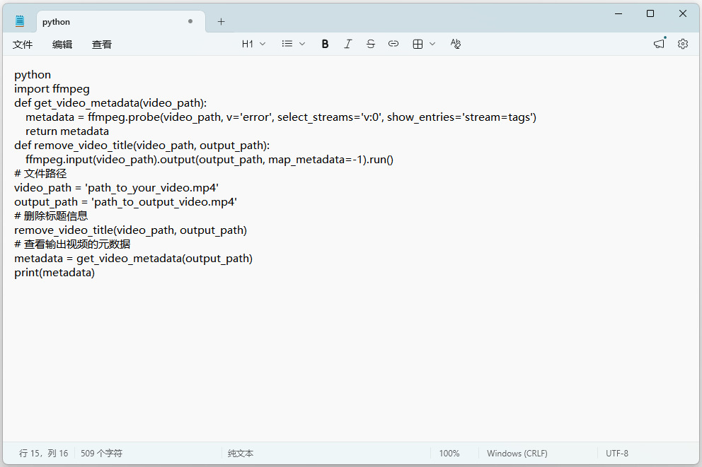Viewport: 702px width, 467px height.
Task: Click the 'metadata = get_video_metadata' line
Action: tap(134, 259)
